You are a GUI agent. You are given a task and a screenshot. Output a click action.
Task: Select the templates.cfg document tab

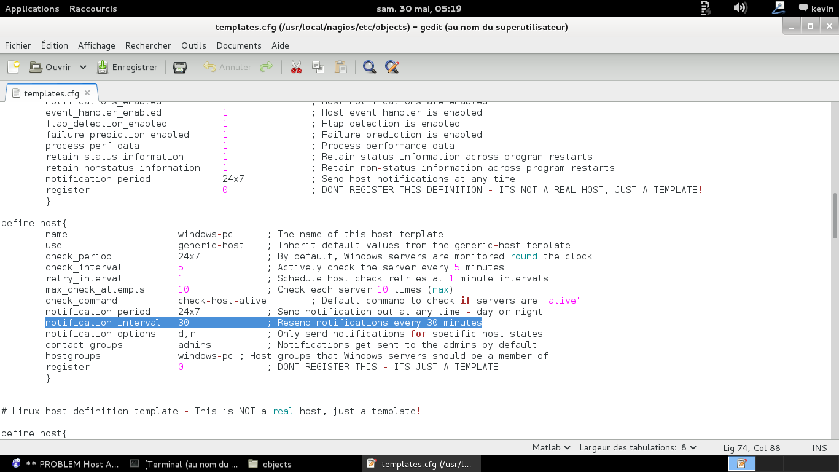click(x=52, y=93)
